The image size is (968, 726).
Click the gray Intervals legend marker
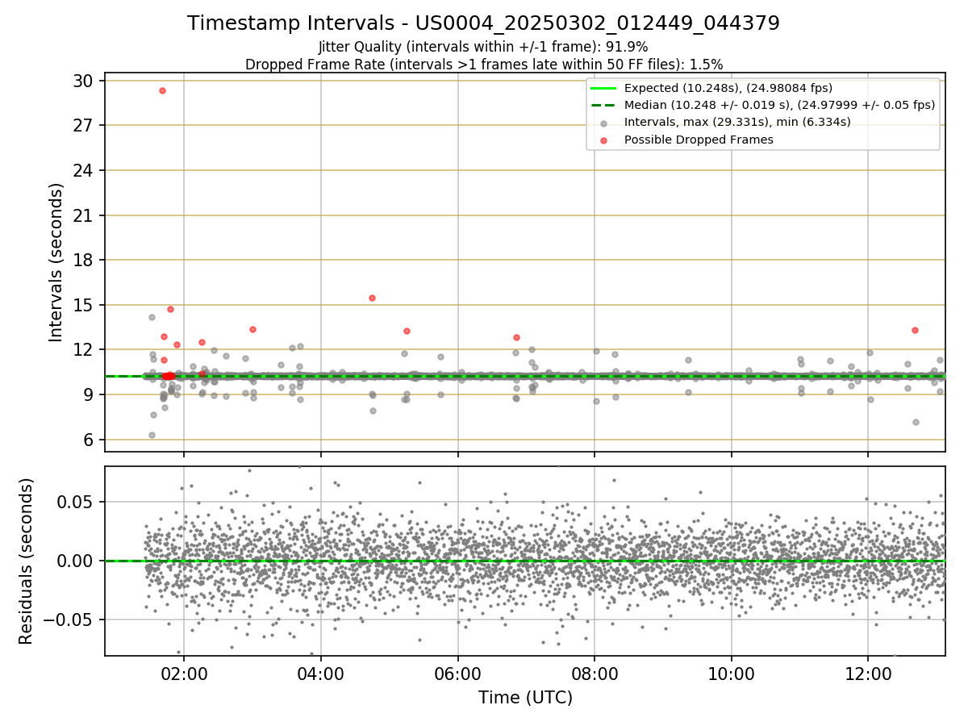point(603,123)
